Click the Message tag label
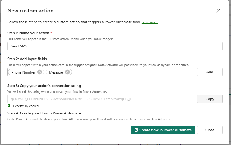The image size is (231, 145). [x=56, y=72]
